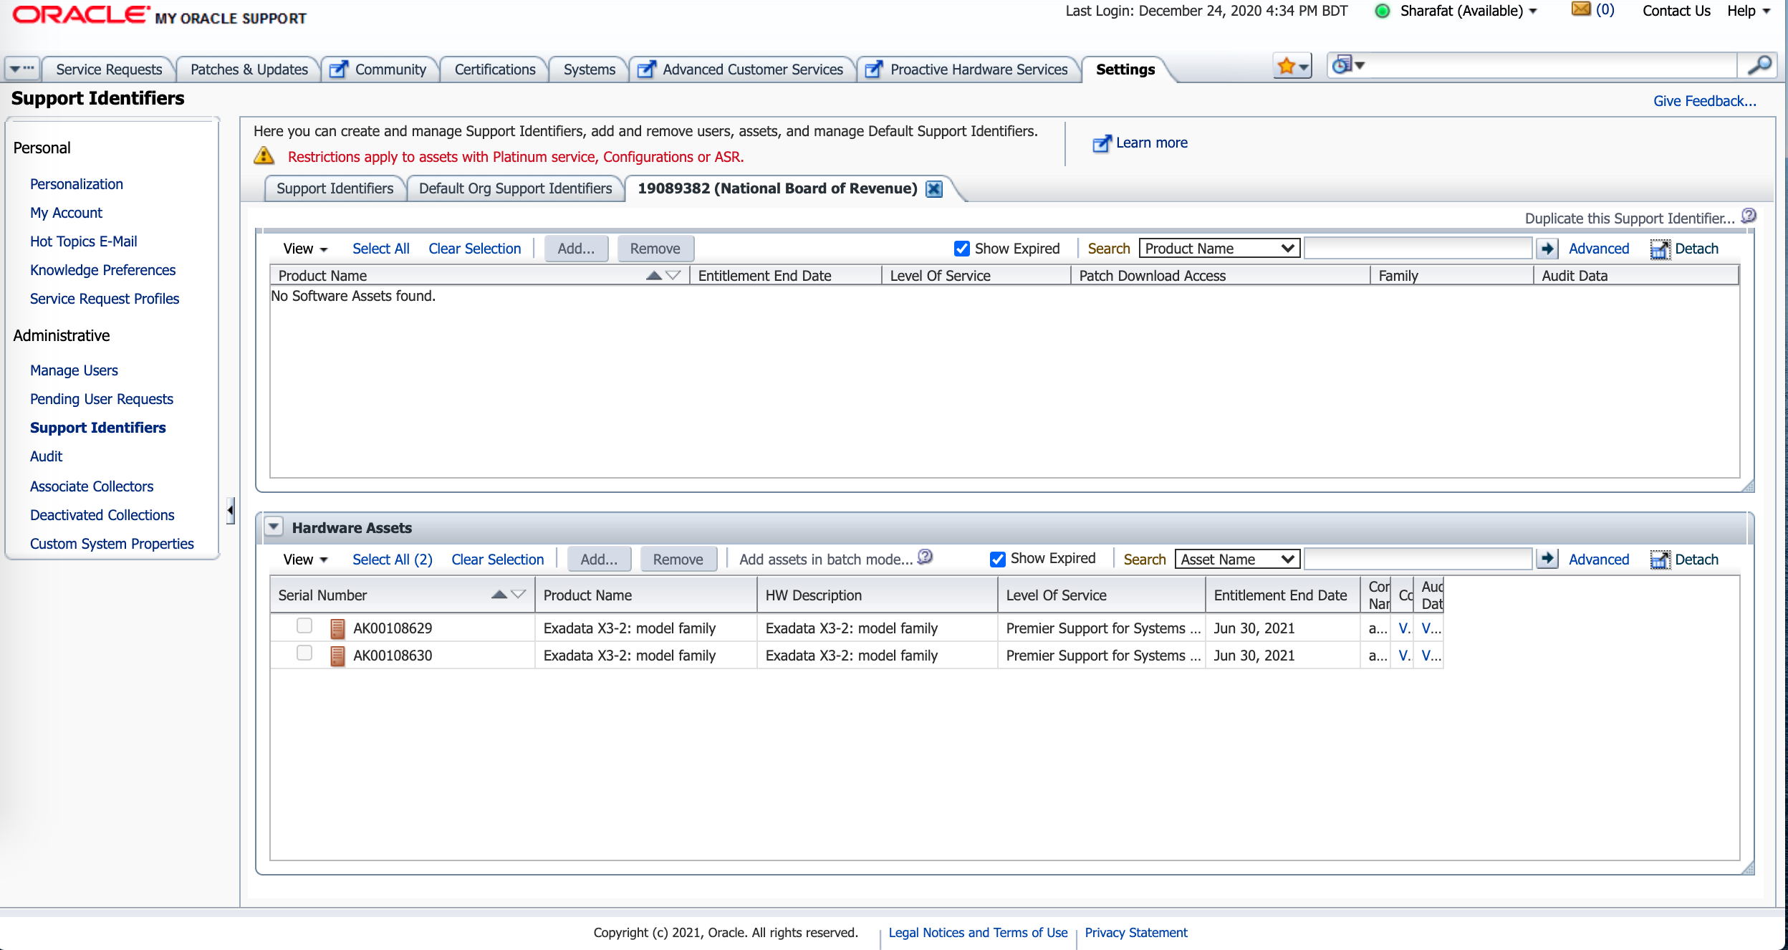Click Remove in the software assets toolbar
Viewport: 1788px width, 950px height.
click(655, 249)
